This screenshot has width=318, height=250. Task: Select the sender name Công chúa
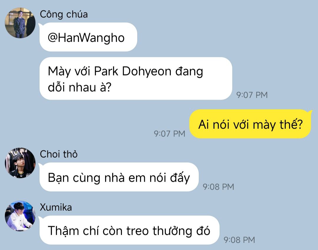[64, 14]
